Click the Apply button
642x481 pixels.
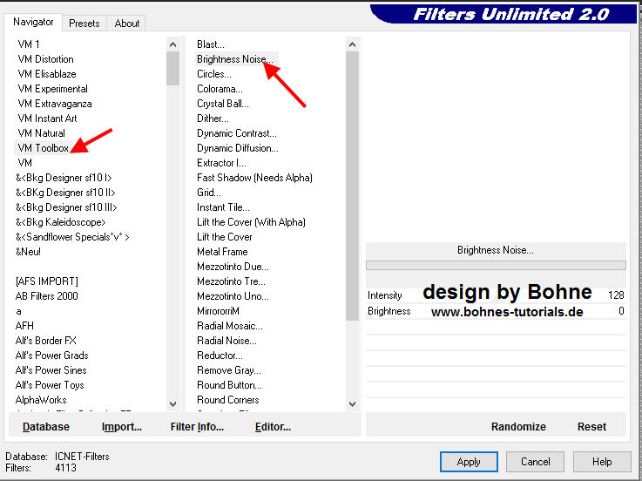[x=469, y=462]
